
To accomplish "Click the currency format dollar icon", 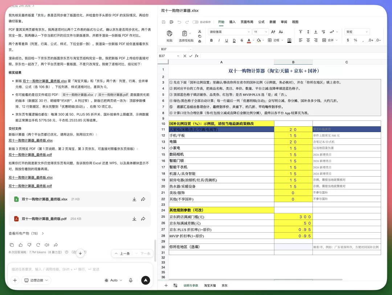I will (348, 40).
